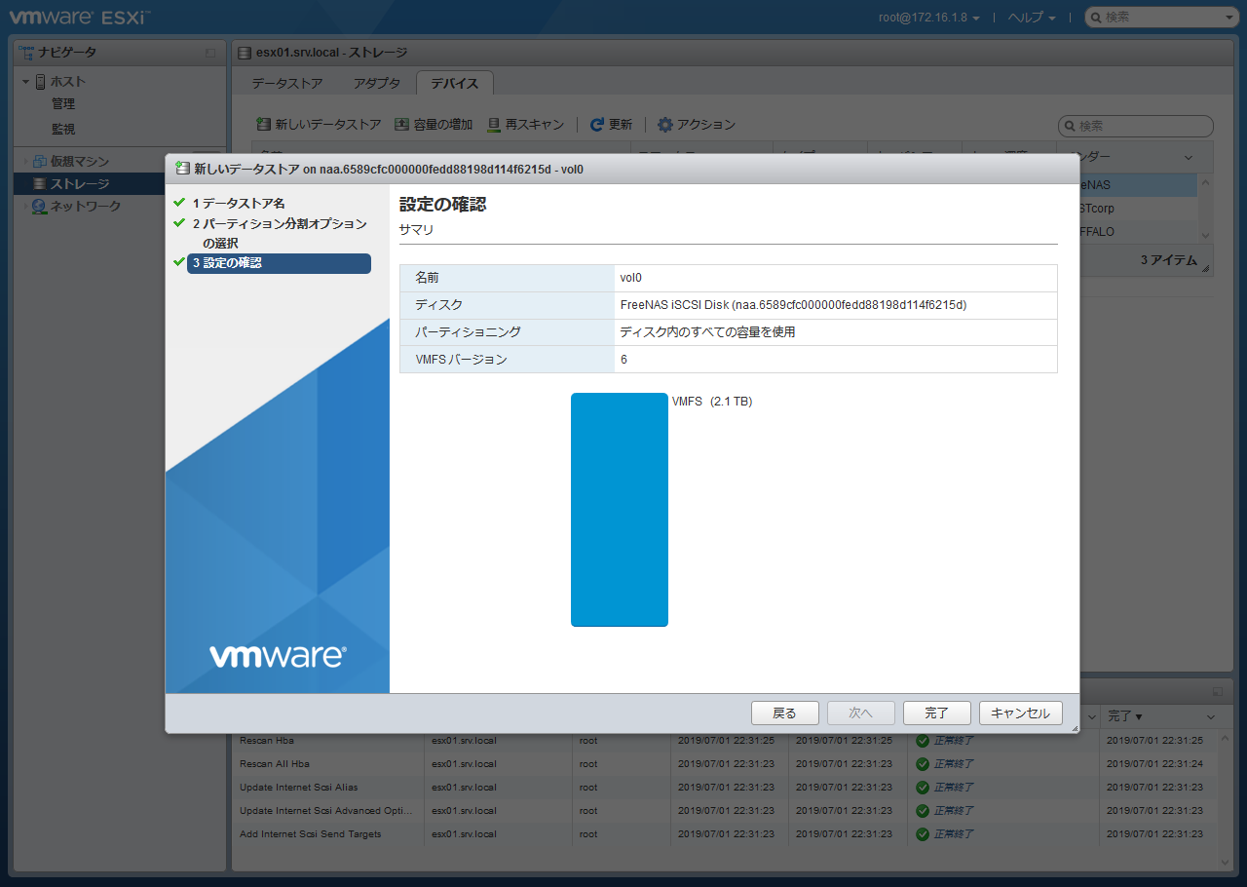Select step 3 設定の確認 in wizard
This screenshot has height=887, width=1247.
(x=279, y=263)
